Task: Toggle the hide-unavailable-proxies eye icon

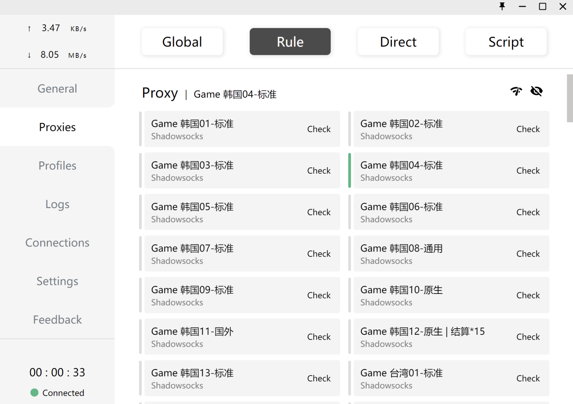Action: tap(536, 91)
